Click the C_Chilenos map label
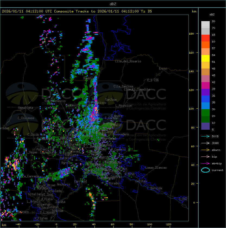This screenshot has width=226, height=228. coord(26,118)
